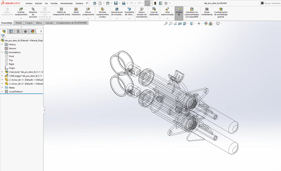
Task: Click the Zoom to area icon
Action: pyautogui.click(x=171, y=24)
